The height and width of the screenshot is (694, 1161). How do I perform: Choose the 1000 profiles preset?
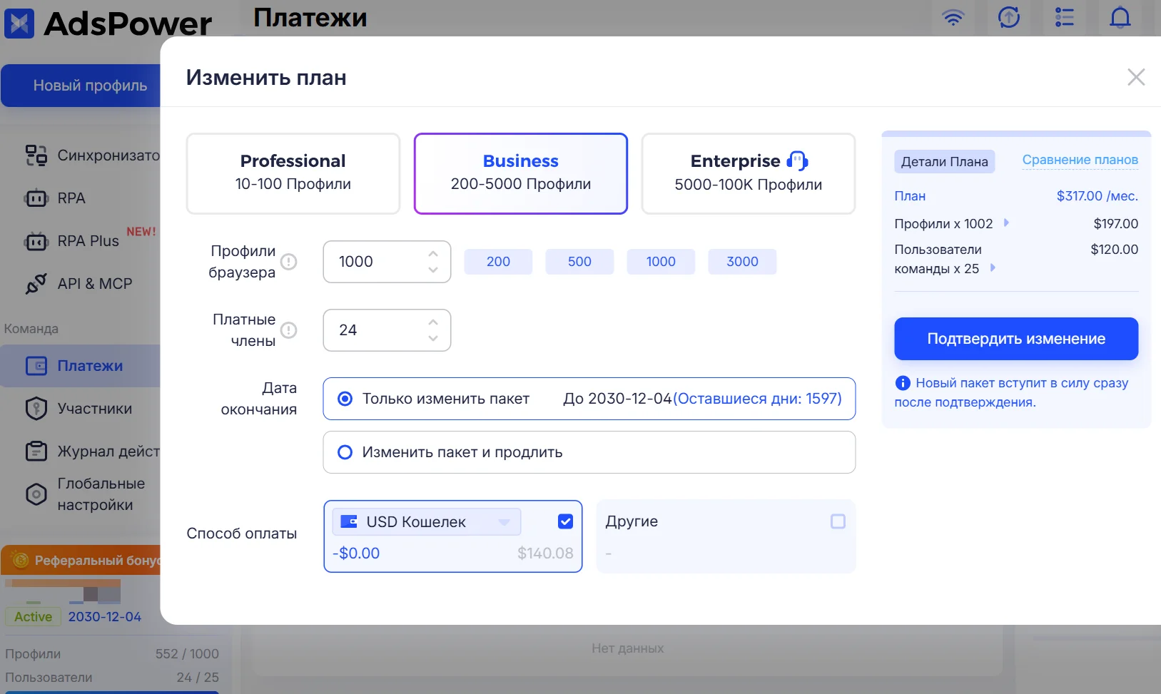click(661, 262)
